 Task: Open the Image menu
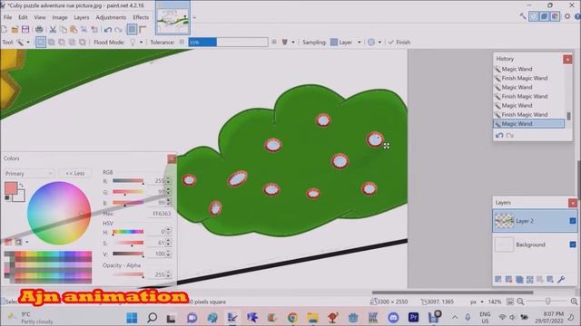tap(60, 17)
